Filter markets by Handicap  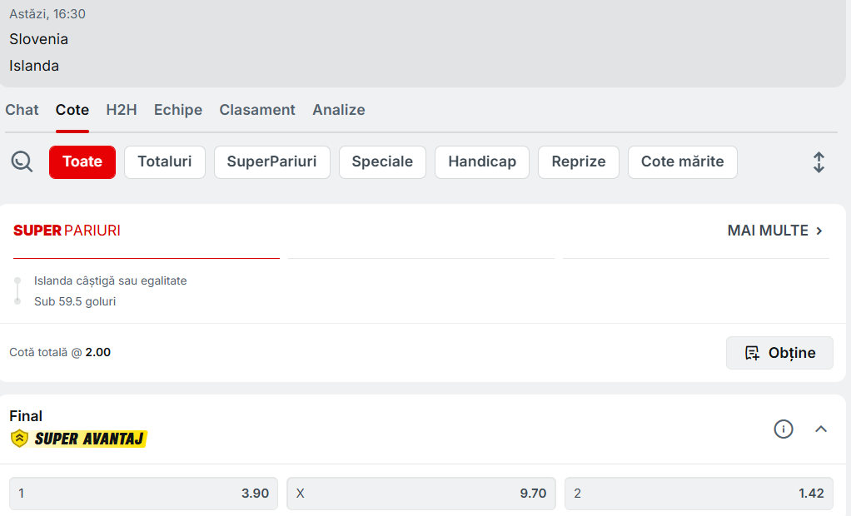[x=482, y=162]
